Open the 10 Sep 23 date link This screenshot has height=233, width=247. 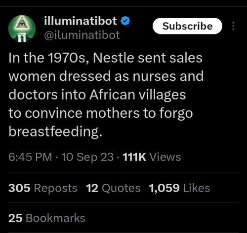[x=87, y=157]
